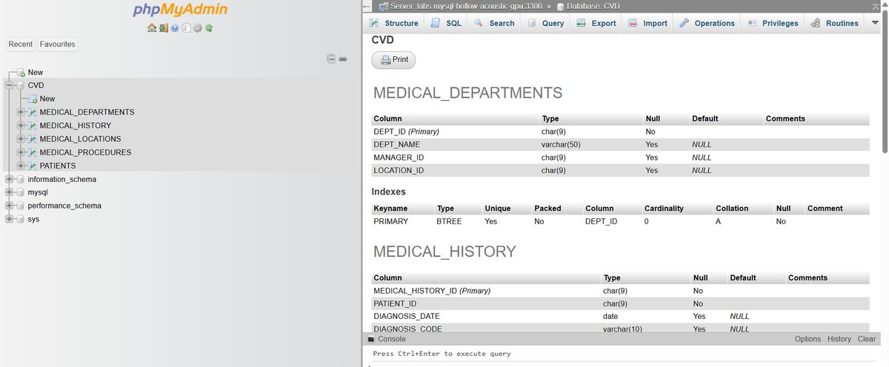Expand the information_schema database node
The height and width of the screenshot is (367, 889).
(x=10, y=179)
